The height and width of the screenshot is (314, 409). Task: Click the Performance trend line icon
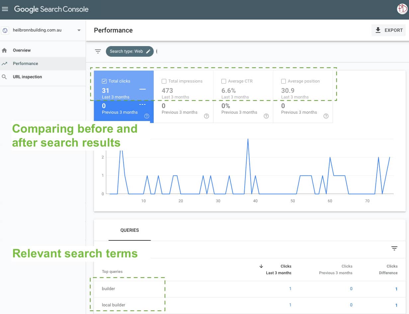(x=4, y=64)
